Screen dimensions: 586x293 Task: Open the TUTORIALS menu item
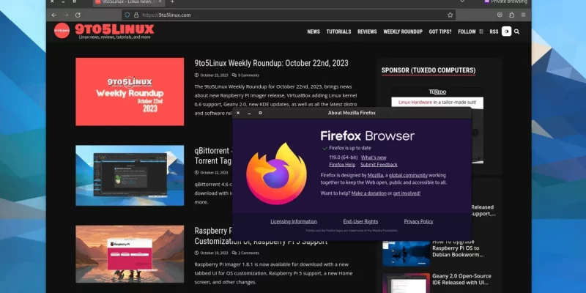[338, 31]
